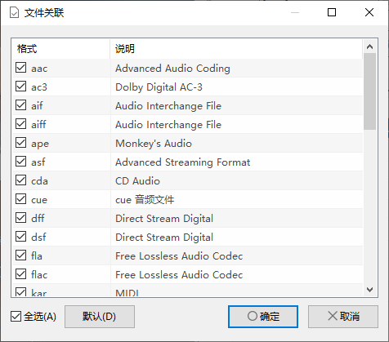Toggle the ac3 Dolby Digital checkbox
The height and width of the screenshot is (342, 389).
20,87
